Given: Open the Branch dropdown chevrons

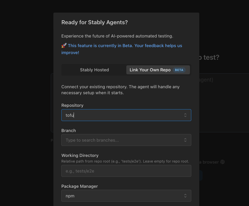Looking at the screenshot, I should point(185,140).
